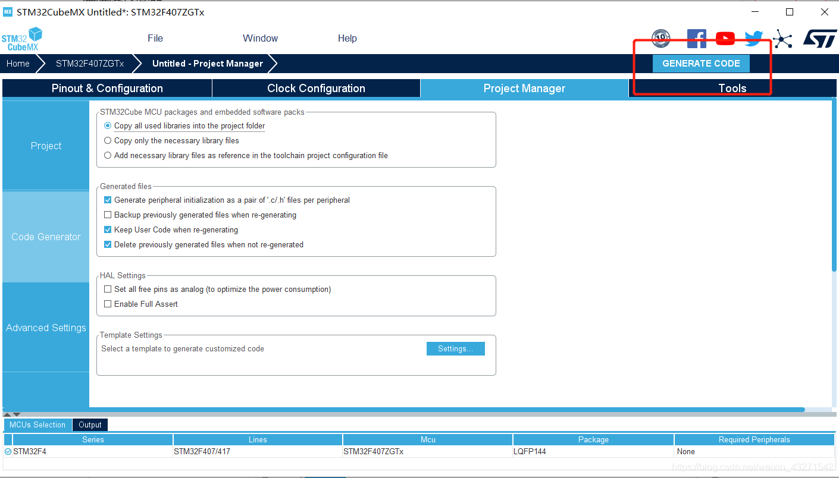Open the ST community network icon
839x478 pixels.
point(783,39)
